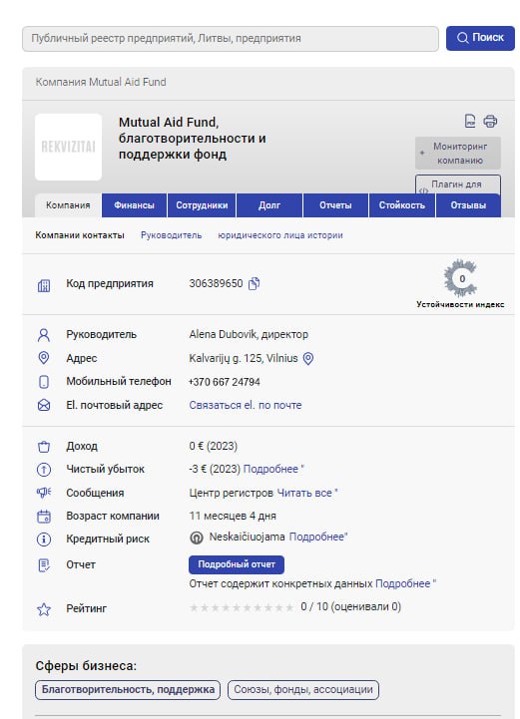This screenshot has width=520, height=719.
Task: Open map pin next to Vilnius address
Action: coord(308,359)
